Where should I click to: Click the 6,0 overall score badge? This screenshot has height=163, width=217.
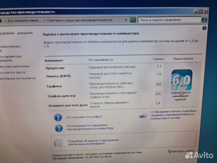point(182,80)
